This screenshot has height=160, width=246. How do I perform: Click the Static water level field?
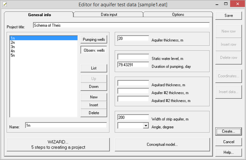click(133, 57)
